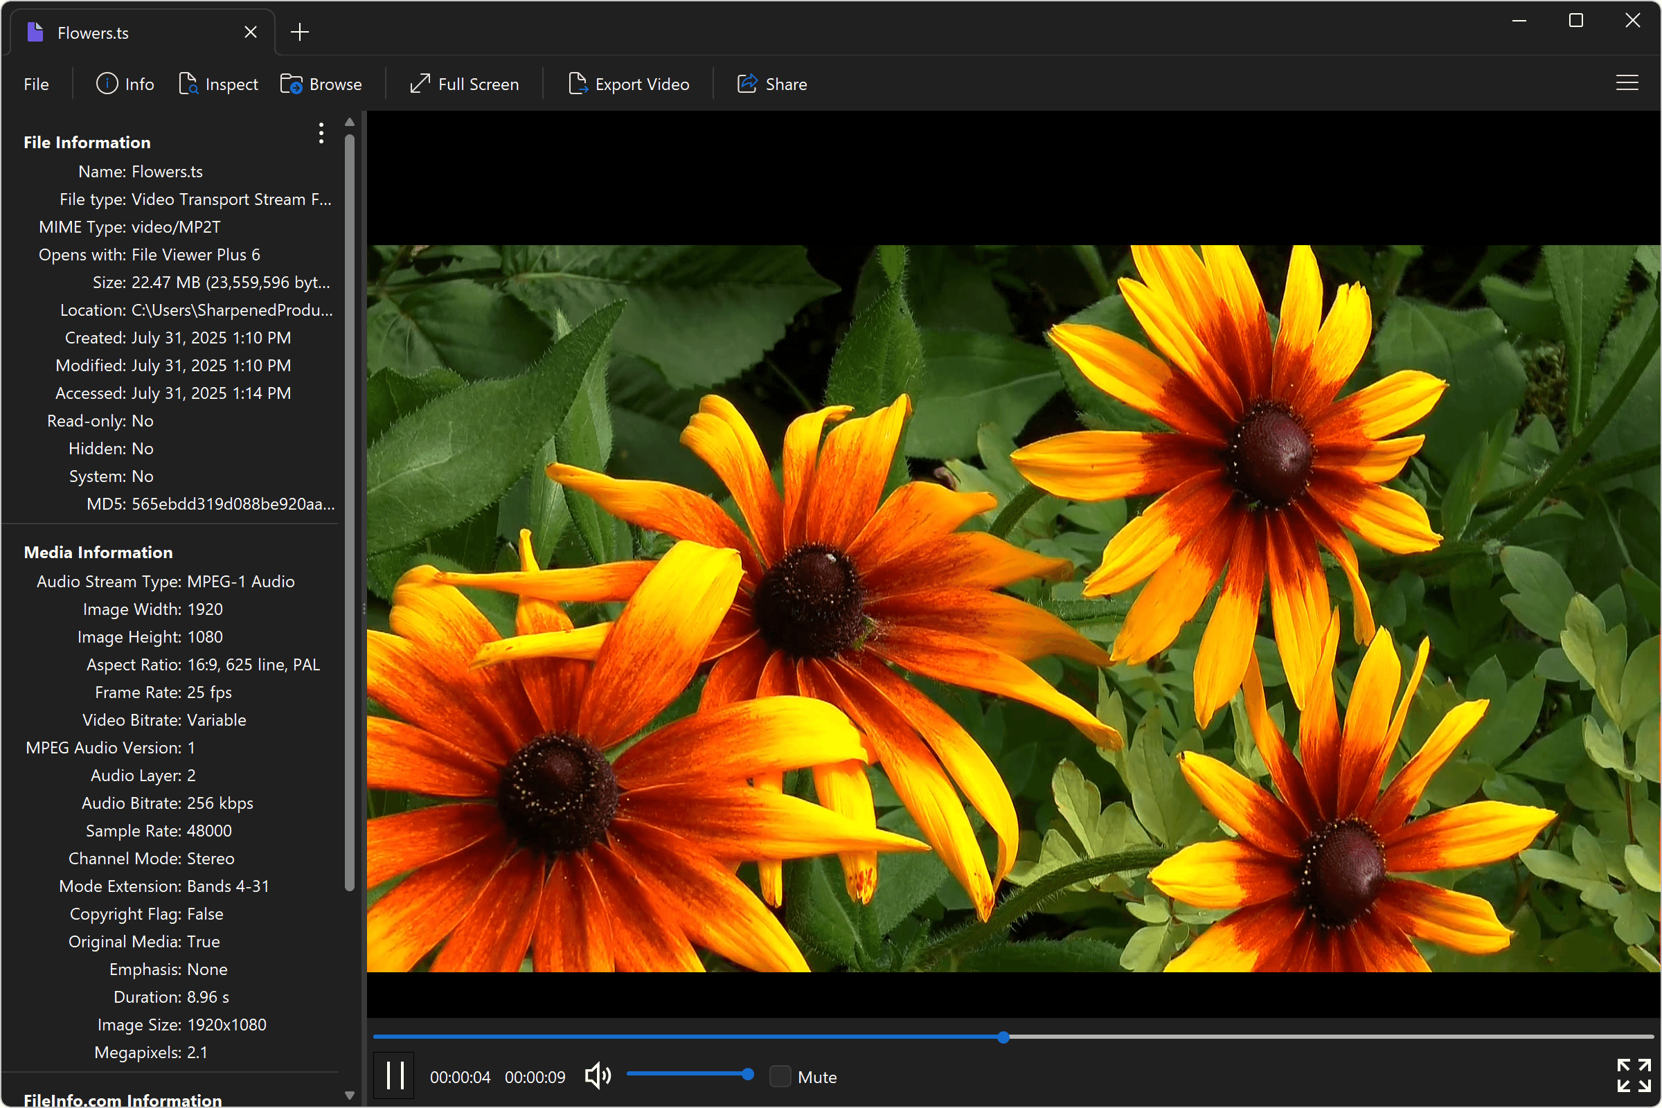
Task: Open the Info panel
Action: 125,83
